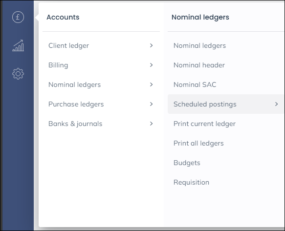Expand the Billing chevron arrow

pyautogui.click(x=151, y=65)
